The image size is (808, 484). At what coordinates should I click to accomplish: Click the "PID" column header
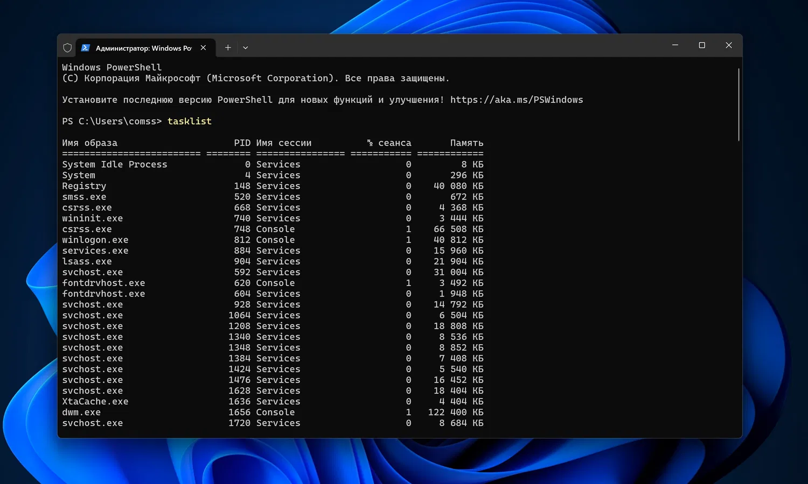click(x=242, y=143)
